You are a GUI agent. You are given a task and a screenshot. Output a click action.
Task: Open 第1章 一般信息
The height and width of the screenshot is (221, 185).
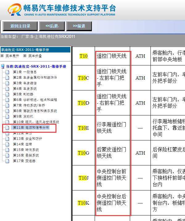pos(25,72)
